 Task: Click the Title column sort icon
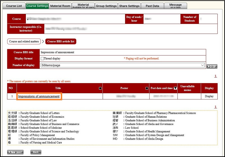tap(100, 88)
